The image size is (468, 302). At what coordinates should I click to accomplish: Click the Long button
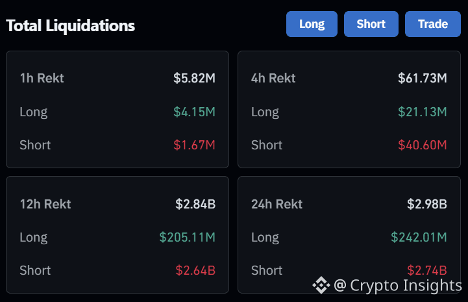coord(312,24)
